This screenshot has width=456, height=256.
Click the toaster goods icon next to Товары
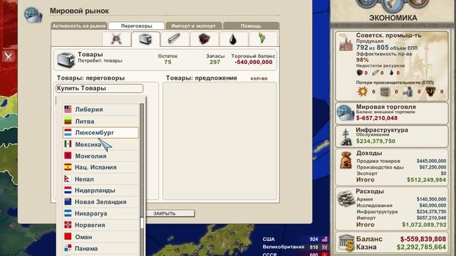pos(66,60)
